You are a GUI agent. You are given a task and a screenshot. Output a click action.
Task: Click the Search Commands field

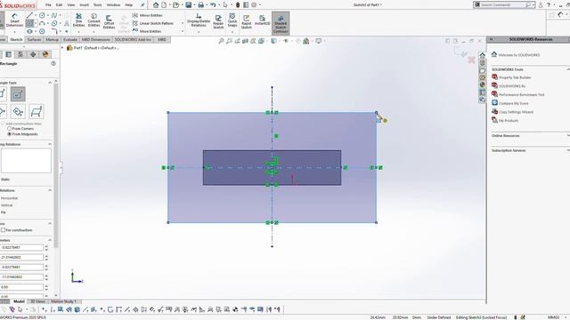(x=503, y=4)
